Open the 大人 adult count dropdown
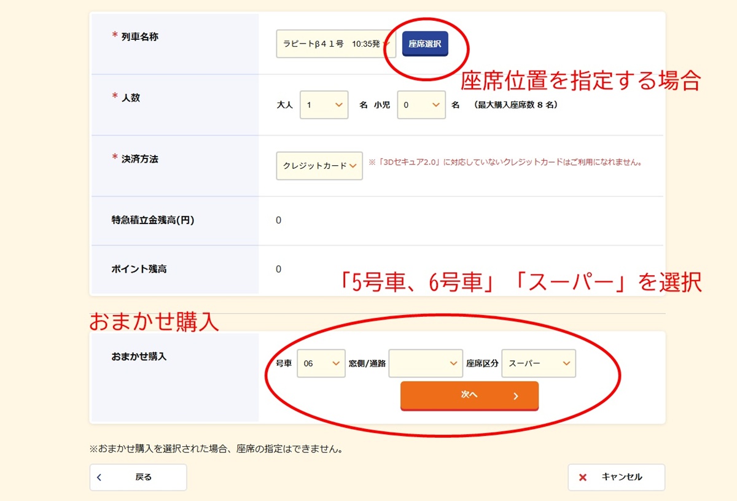The height and width of the screenshot is (501, 737). coord(324,105)
